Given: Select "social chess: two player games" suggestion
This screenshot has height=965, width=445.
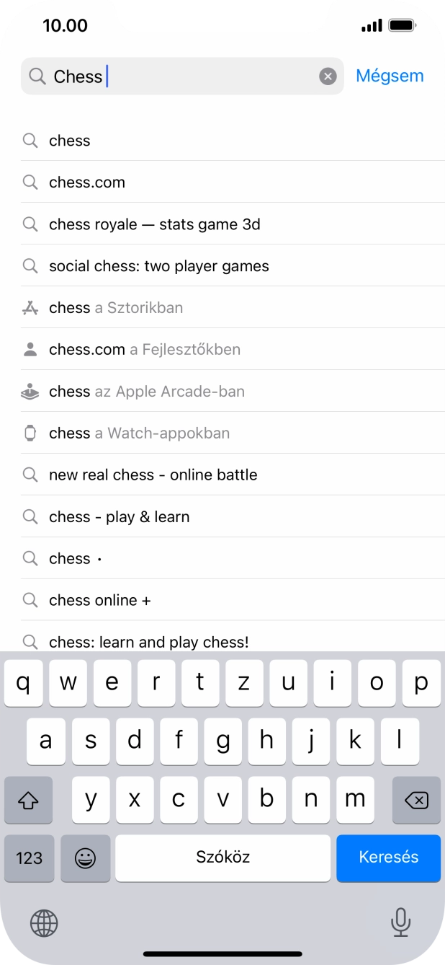Looking at the screenshot, I should 158,266.
